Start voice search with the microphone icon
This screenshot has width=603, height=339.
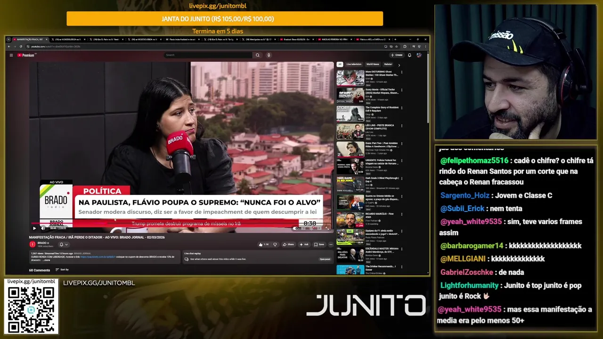269,55
